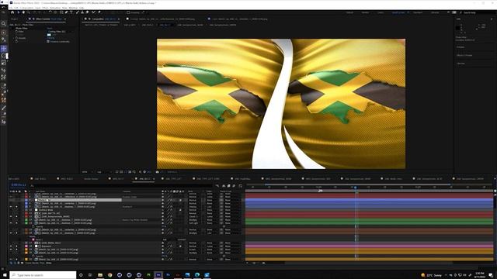Switch to the Libraries workspace
The height and width of the screenshot is (279, 497).
(x=435, y=12)
